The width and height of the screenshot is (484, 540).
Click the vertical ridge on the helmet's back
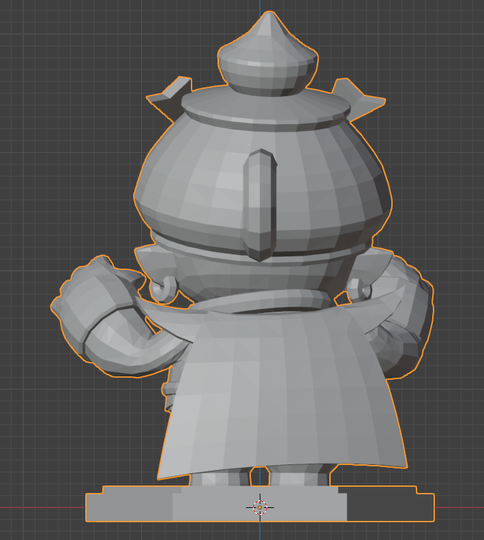pyautogui.click(x=260, y=205)
